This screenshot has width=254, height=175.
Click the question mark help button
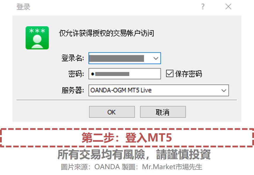point(203,7)
